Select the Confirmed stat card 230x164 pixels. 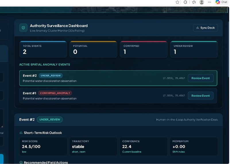[x=144, y=50]
